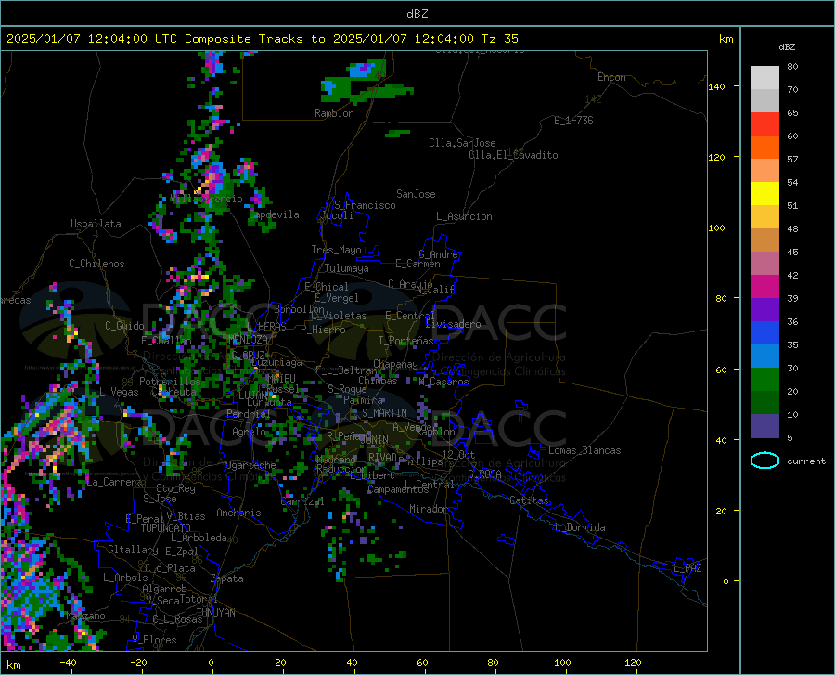The width and height of the screenshot is (835, 675).
Task: Click the 120 mark on bottom axis
Action: [x=633, y=662]
